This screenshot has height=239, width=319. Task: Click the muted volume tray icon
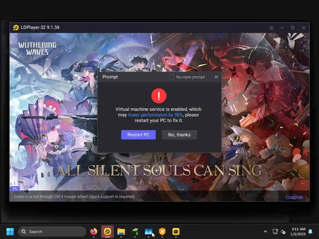pos(283,232)
